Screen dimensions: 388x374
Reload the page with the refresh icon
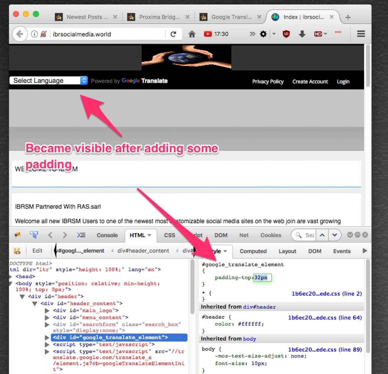173,34
